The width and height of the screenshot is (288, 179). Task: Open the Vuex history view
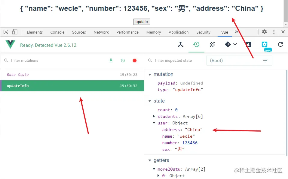click(196, 44)
